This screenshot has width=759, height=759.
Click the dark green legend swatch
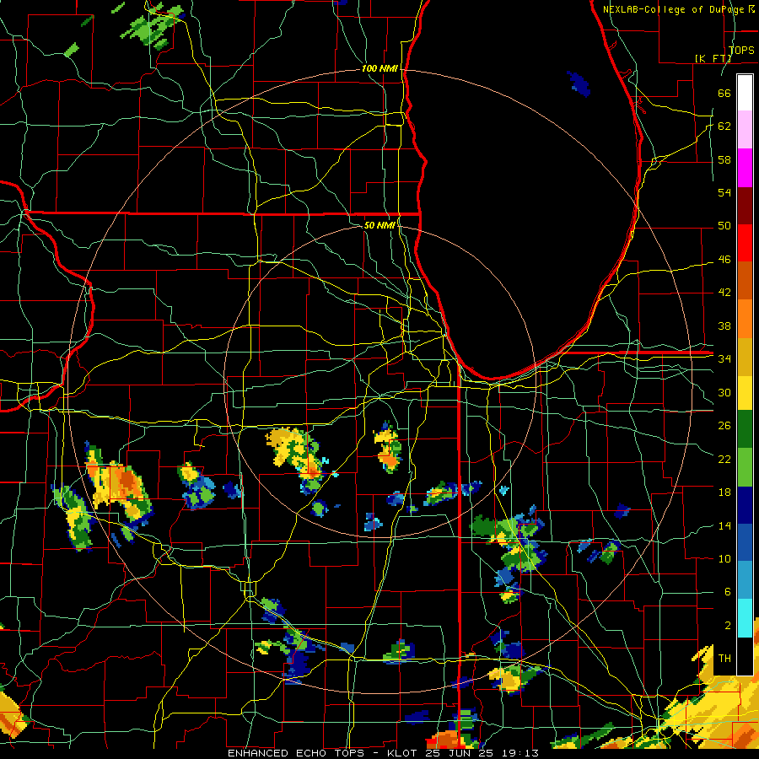[745, 429]
